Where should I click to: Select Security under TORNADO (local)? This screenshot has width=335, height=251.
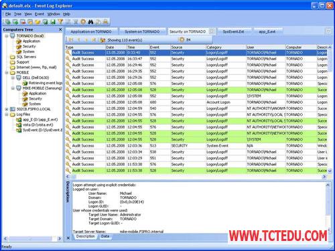pyautogui.click(x=29, y=46)
